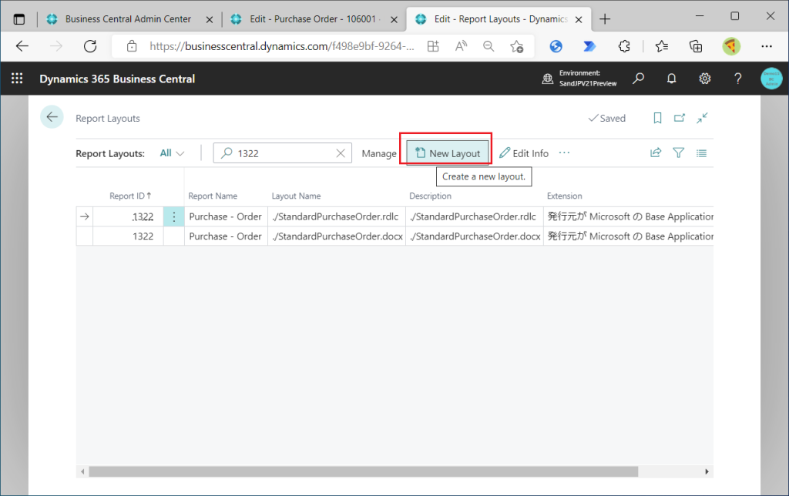789x496 pixels.
Task: Open the settings gear in Business Central header
Action: tap(704, 79)
